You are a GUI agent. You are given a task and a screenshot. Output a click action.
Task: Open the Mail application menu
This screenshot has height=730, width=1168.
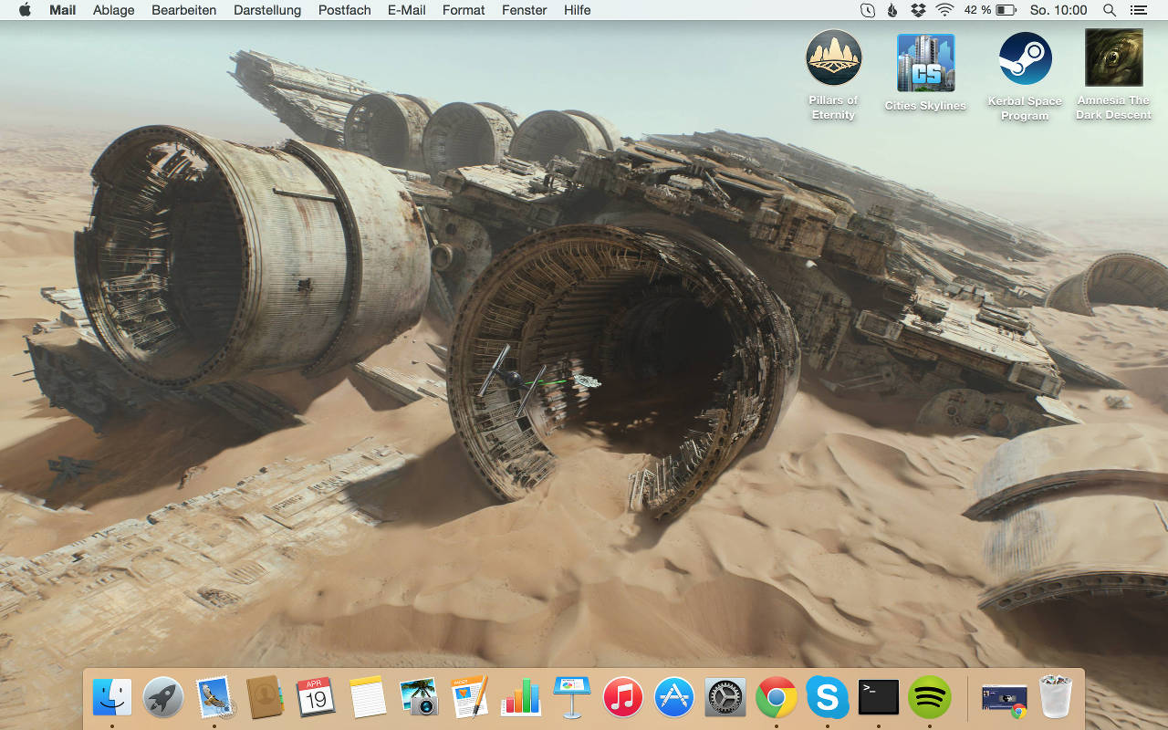click(62, 10)
